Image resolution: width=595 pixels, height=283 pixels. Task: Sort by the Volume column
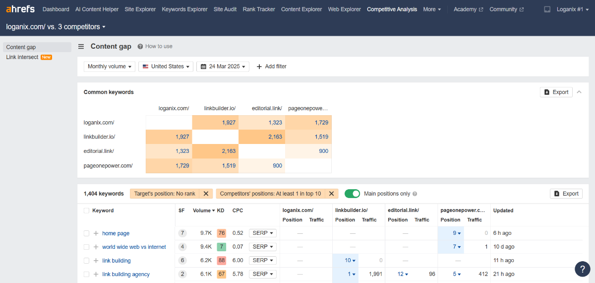[204, 211]
